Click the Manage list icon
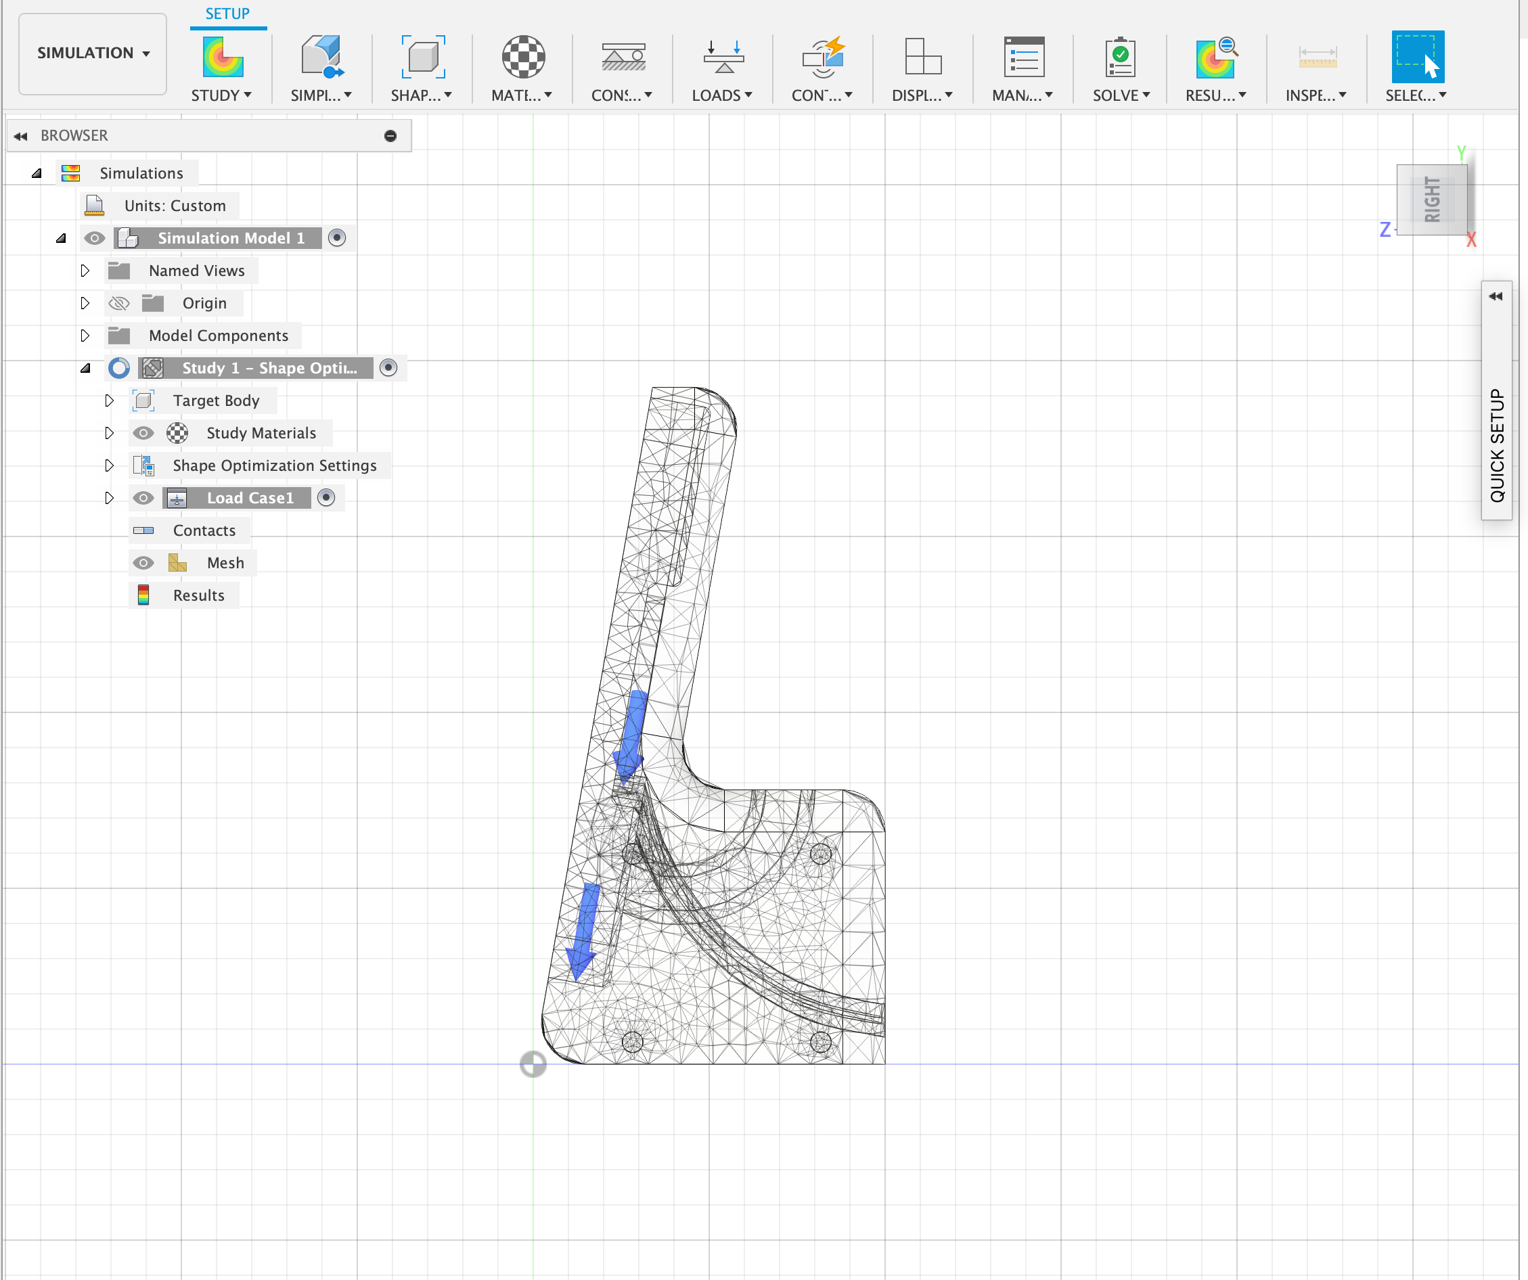1528x1280 pixels. pyautogui.click(x=1023, y=57)
